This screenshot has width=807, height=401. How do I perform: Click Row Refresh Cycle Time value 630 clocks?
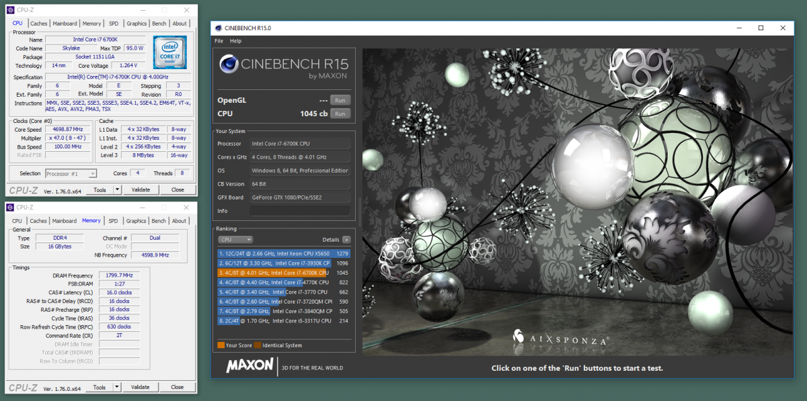[118, 326]
